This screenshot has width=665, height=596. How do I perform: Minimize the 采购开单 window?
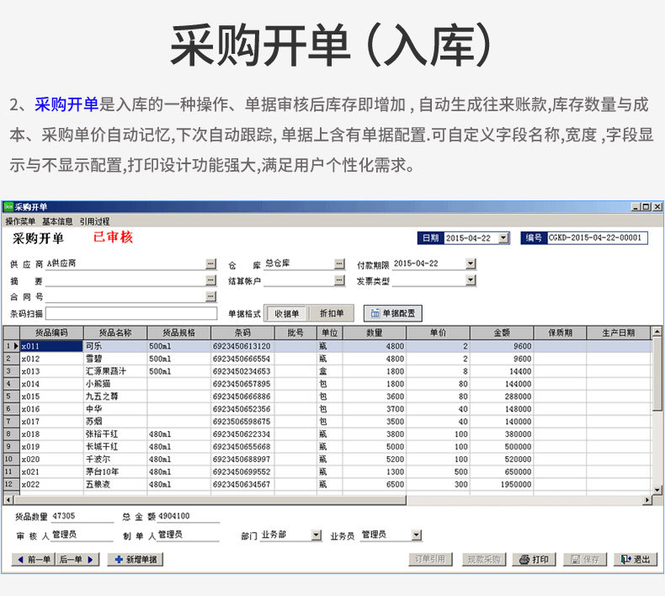(x=636, y=206)
